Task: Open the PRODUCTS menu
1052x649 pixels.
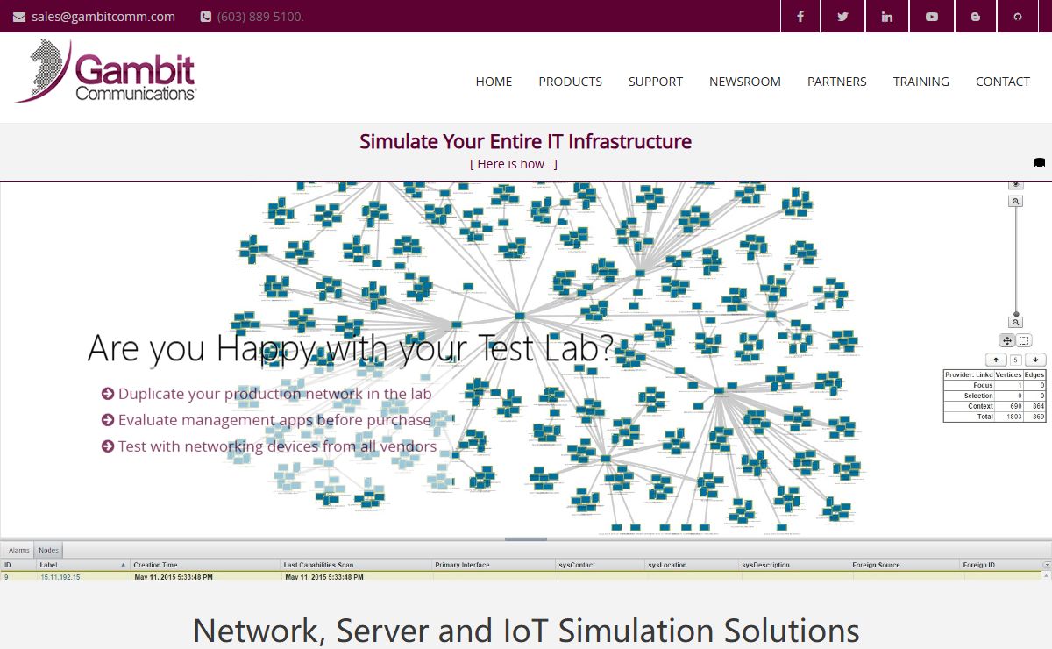Action: tap(570, 82)
